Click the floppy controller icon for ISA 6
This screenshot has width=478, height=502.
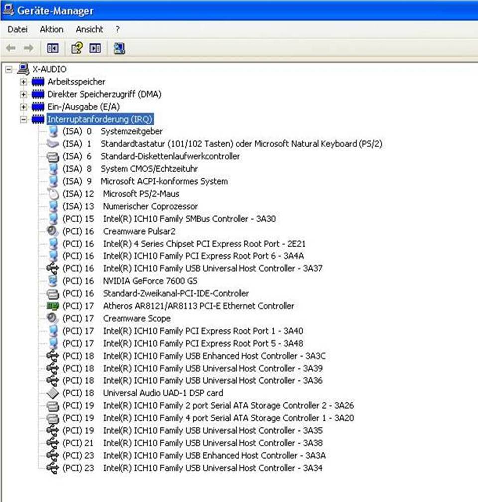(x=52, y=157)
